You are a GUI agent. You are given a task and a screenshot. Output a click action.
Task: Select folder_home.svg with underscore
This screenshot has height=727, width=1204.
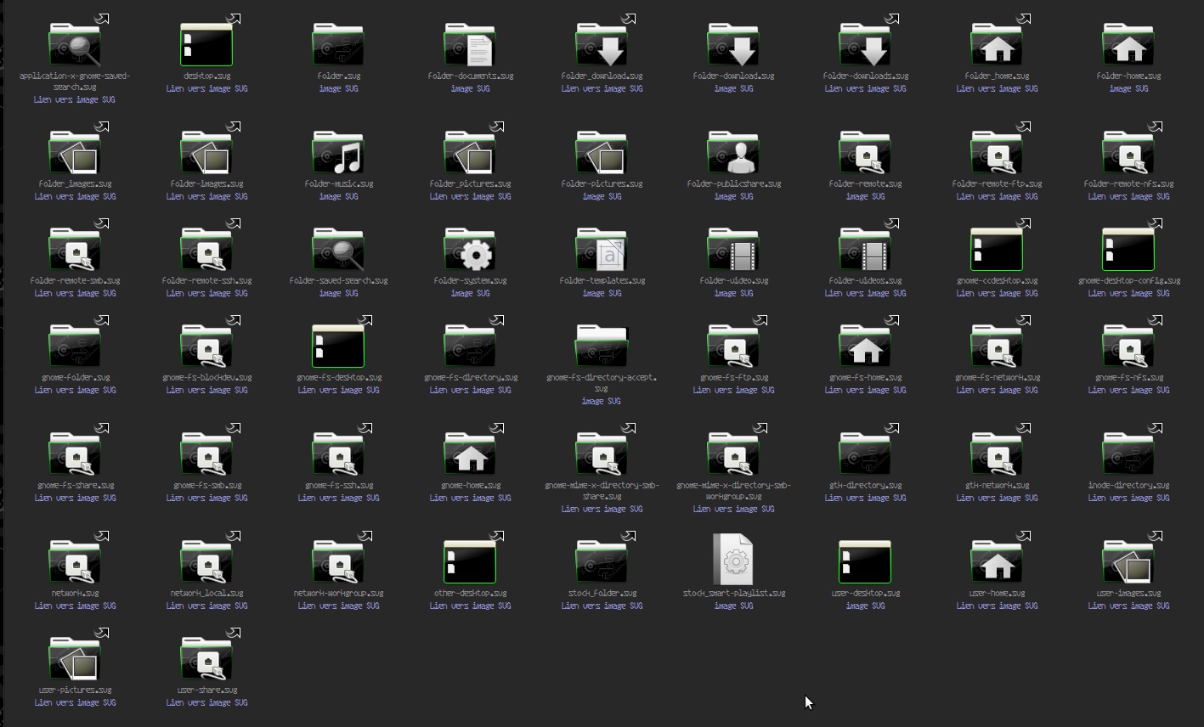point(997,44)
